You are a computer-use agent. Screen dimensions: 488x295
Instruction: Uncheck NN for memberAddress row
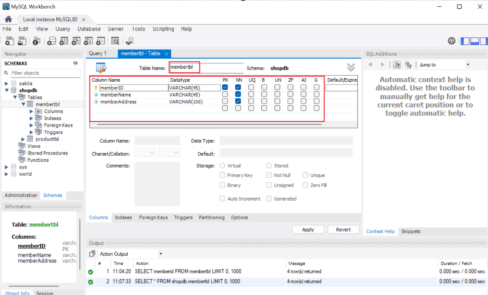(238, 101)
